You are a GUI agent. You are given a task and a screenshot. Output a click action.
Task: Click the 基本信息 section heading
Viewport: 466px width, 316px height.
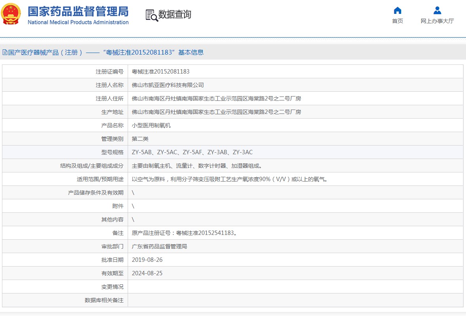click(191, 52)
